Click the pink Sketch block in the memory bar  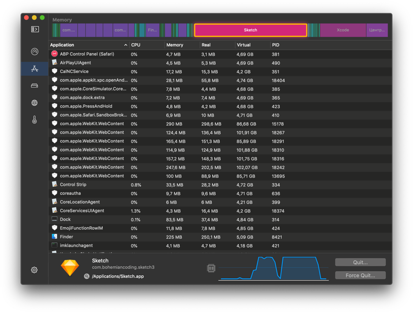(250, 30)
